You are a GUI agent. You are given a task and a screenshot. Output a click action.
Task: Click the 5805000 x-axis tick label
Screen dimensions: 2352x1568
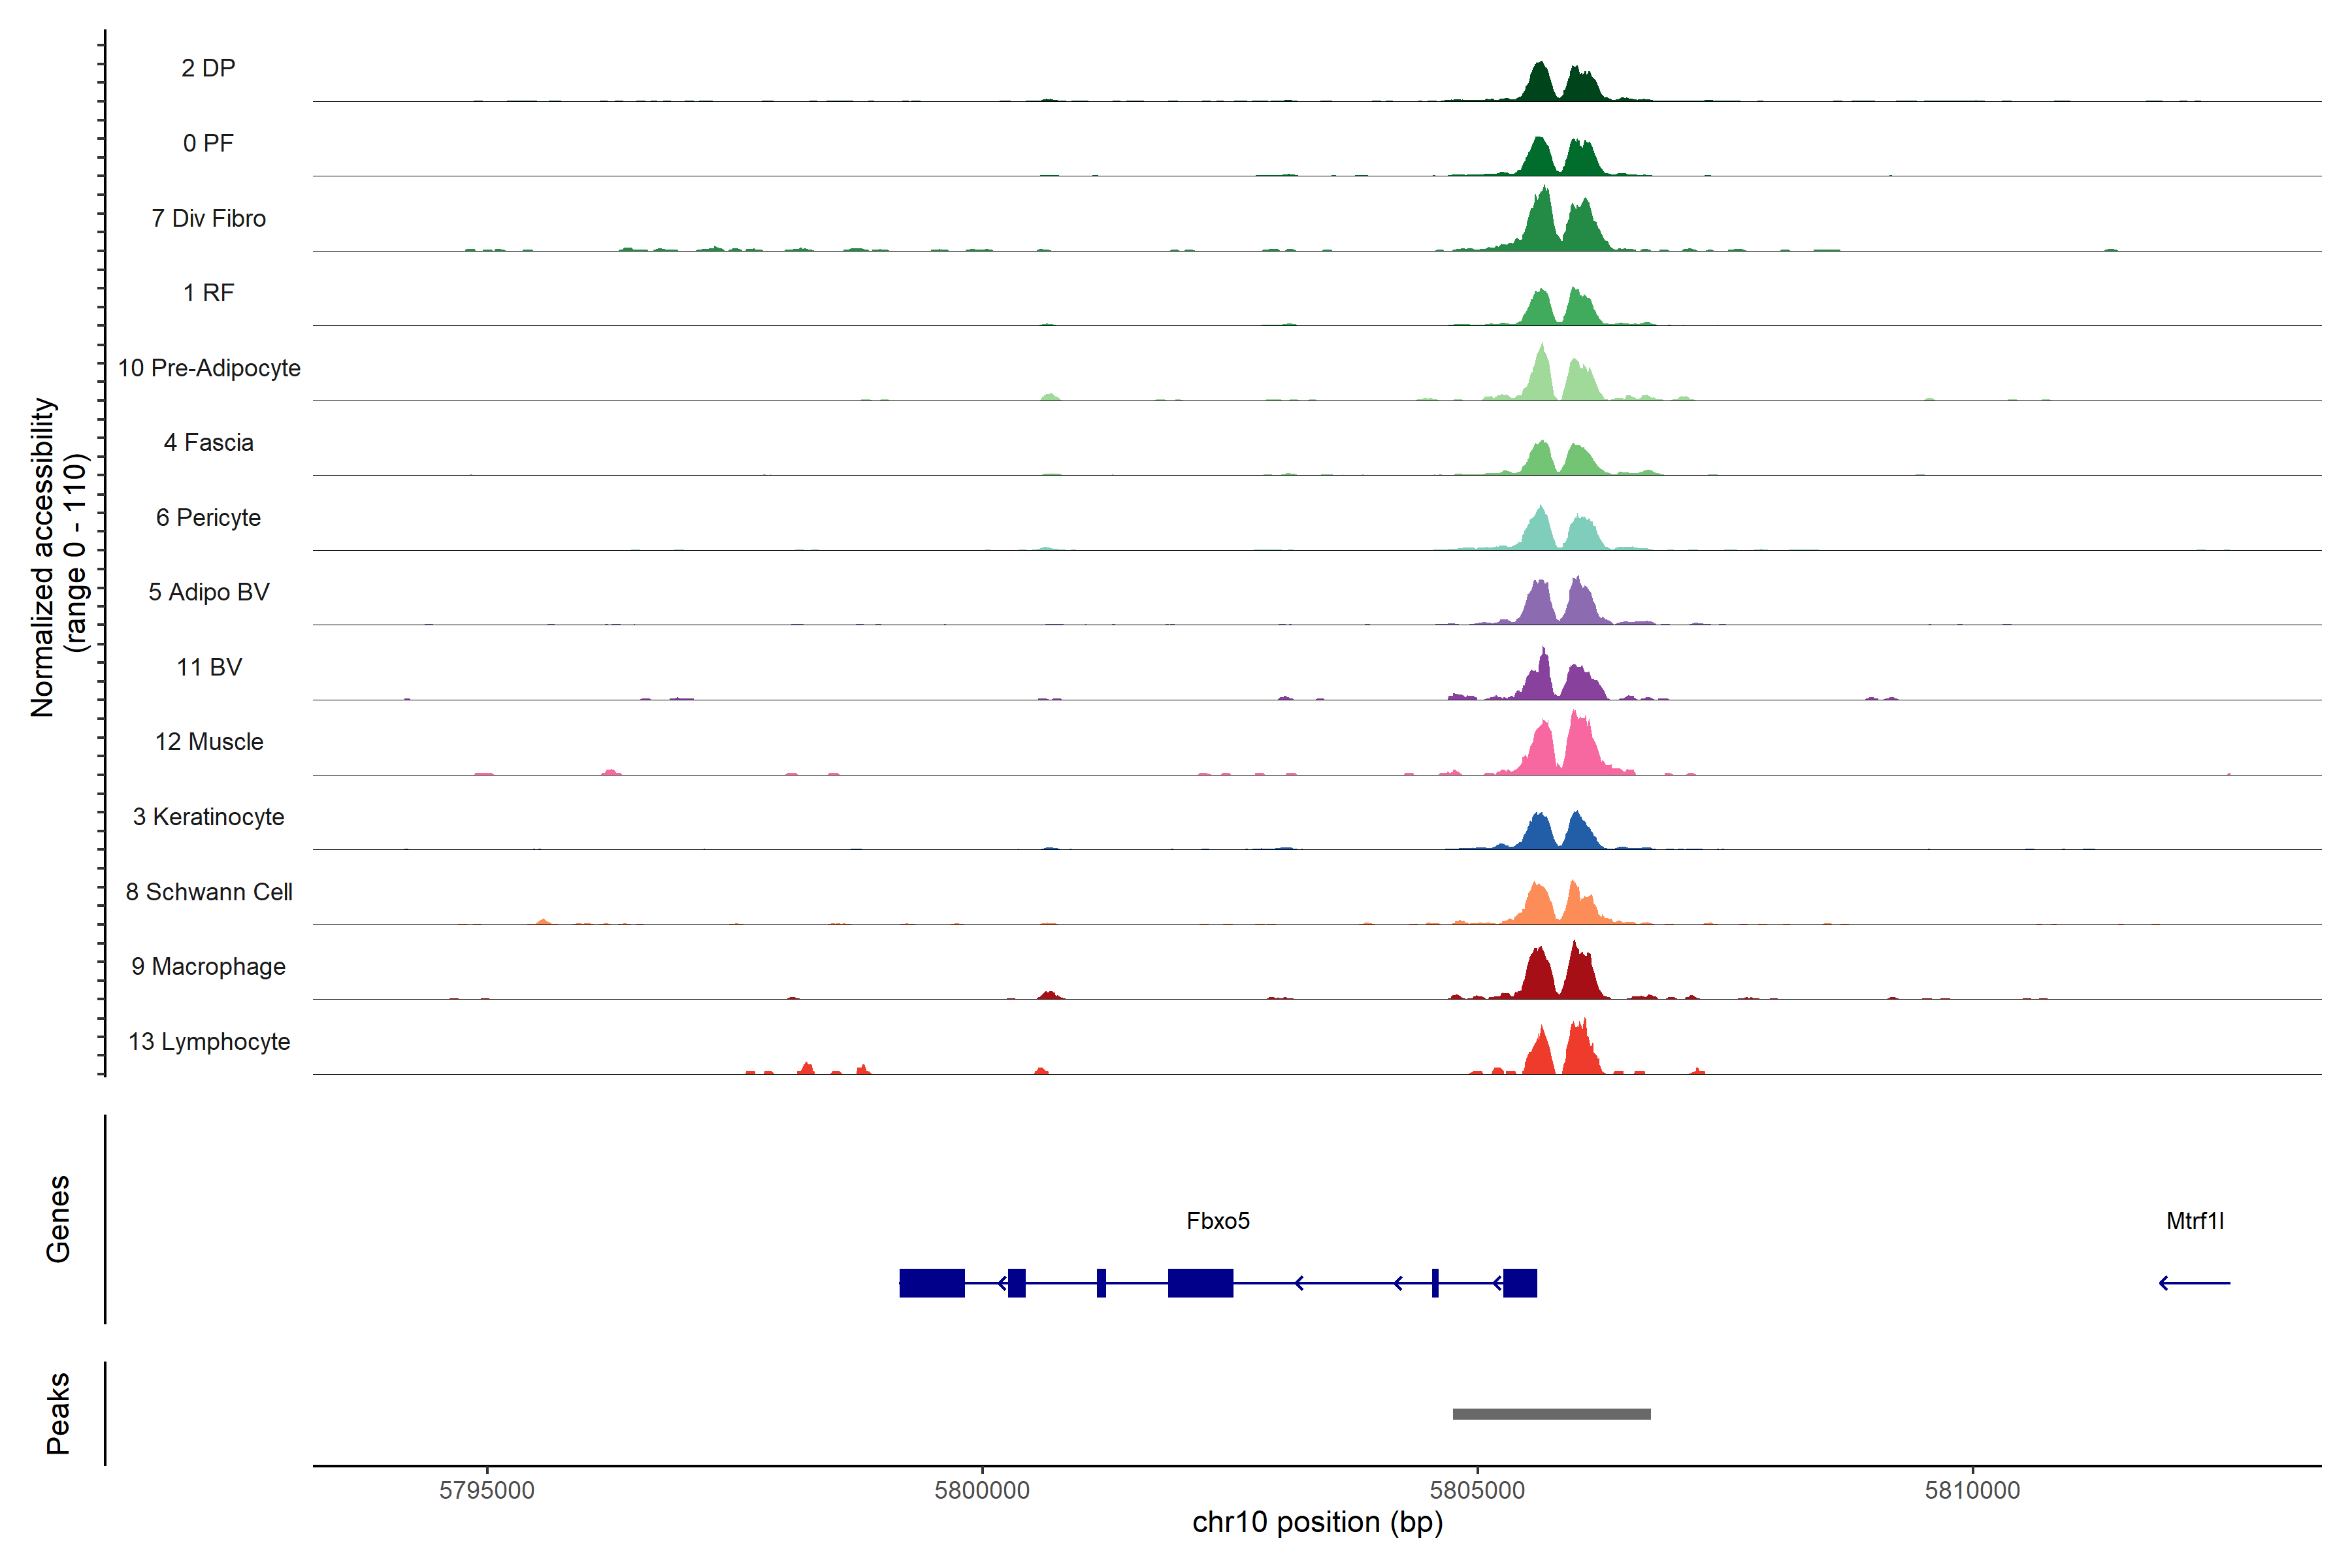pyautogui.click(x=1477, y=1490)
